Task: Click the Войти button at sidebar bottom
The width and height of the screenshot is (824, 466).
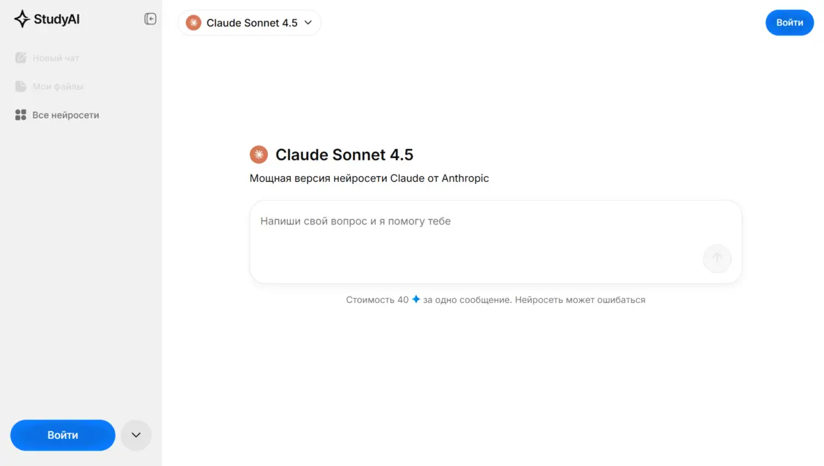Action: (63, 435)
